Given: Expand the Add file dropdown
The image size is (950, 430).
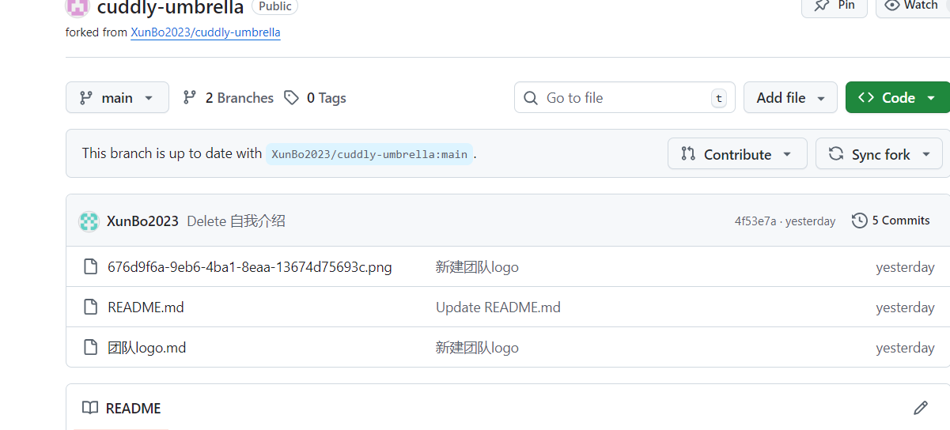Looking at the screenshot, I should [790, 97].
